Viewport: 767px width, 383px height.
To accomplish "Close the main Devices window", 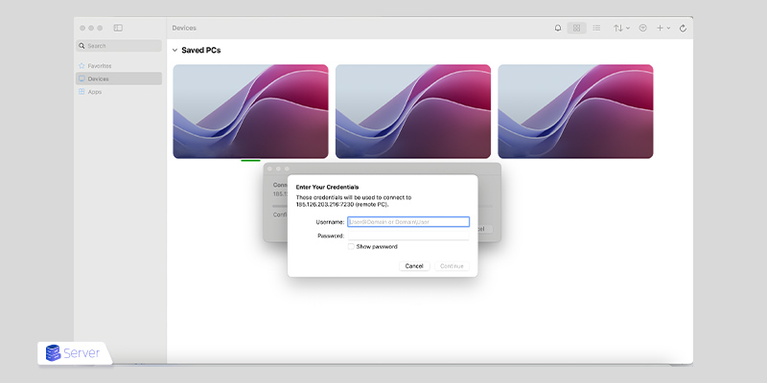I will coord(82,28).
